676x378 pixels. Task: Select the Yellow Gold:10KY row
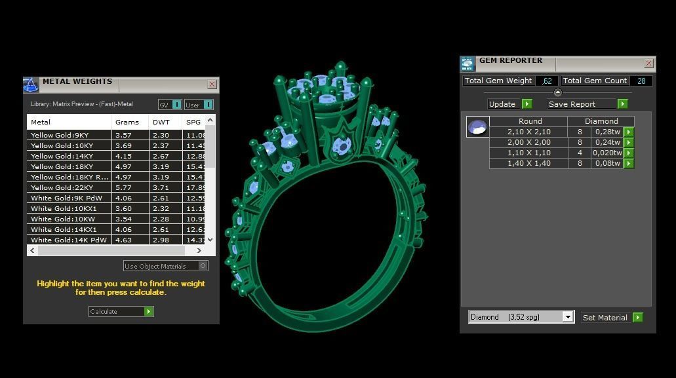(x=116, y=145)
